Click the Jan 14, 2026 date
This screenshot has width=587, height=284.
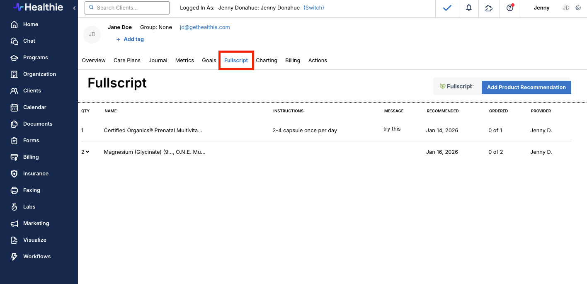point(442,131)
